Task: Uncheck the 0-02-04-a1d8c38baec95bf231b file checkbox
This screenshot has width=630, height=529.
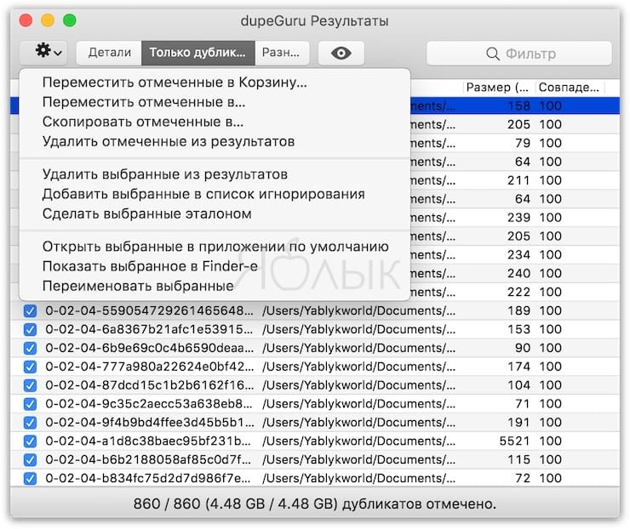Action: click(x=30, y=441)
